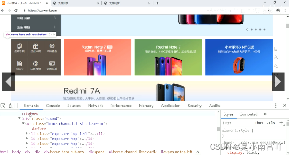The height and width of the screenshot is (155, 289).
Task: Click the address bar URL www.mi.com
Action: (42, 11)
